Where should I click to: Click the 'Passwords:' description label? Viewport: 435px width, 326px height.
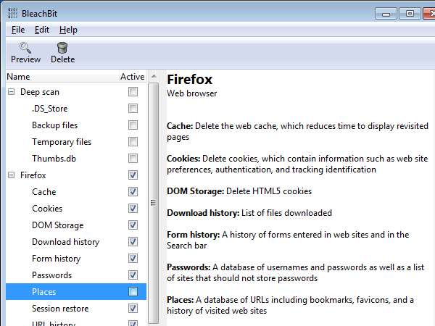click(x=188, y=267)
